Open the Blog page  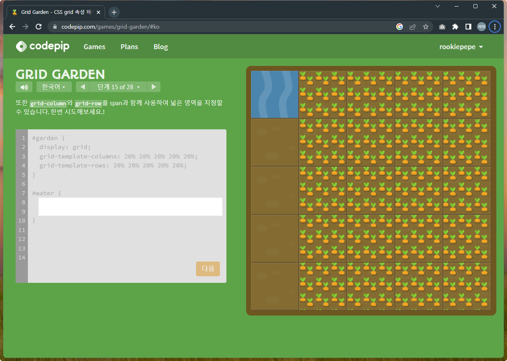click(161, 47)
